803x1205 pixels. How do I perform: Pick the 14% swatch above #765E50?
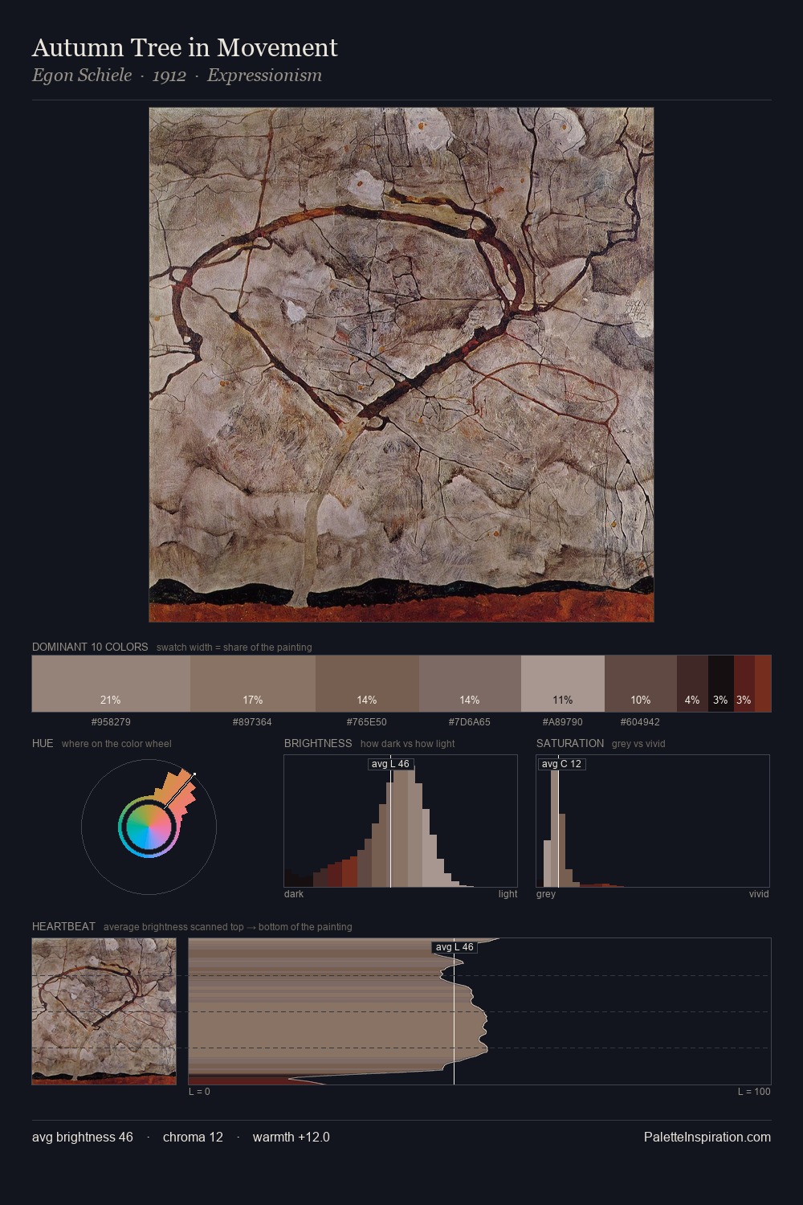click(367, 684)
